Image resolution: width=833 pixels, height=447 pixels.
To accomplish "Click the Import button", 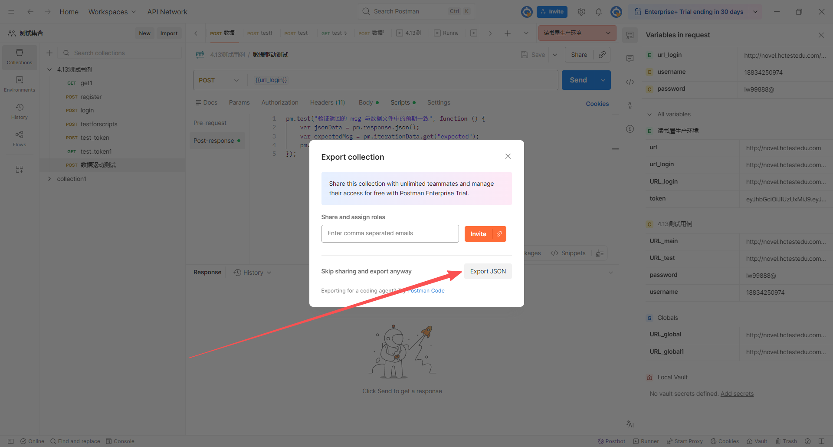I will (169, 33).
